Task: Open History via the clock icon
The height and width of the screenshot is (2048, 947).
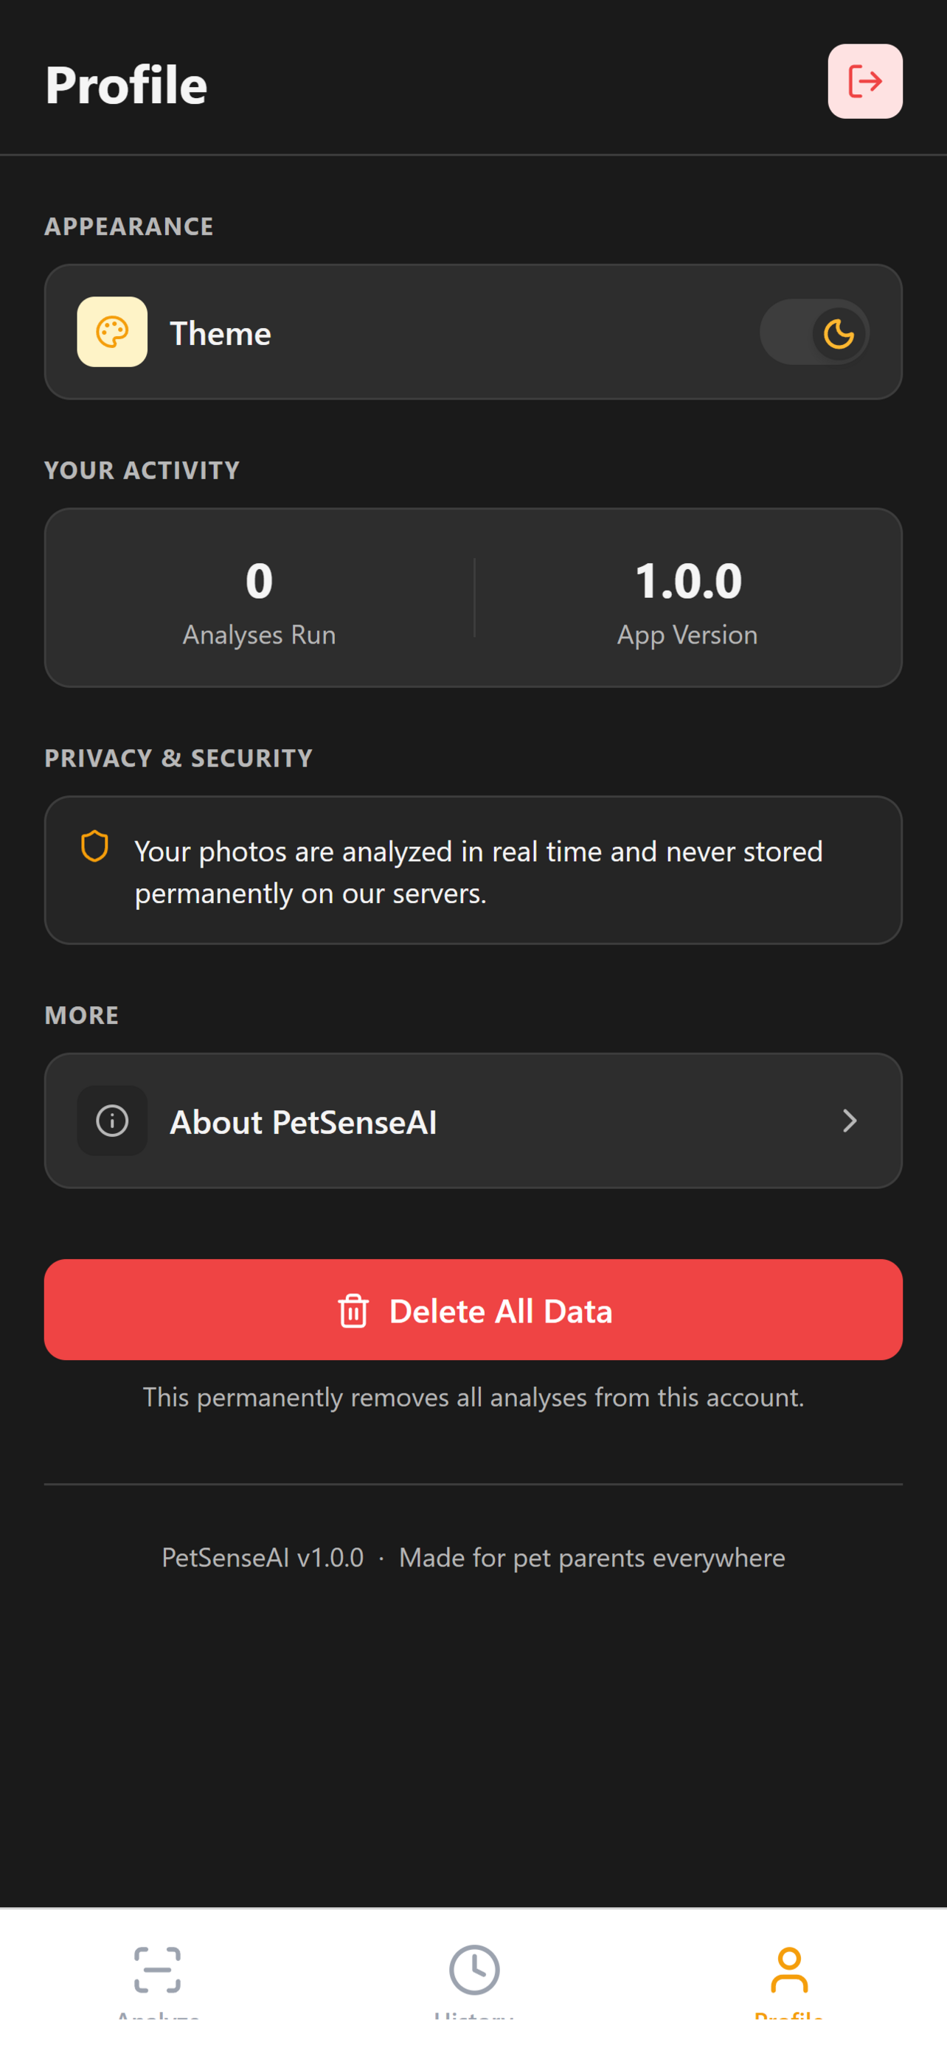Action: 473,1970
